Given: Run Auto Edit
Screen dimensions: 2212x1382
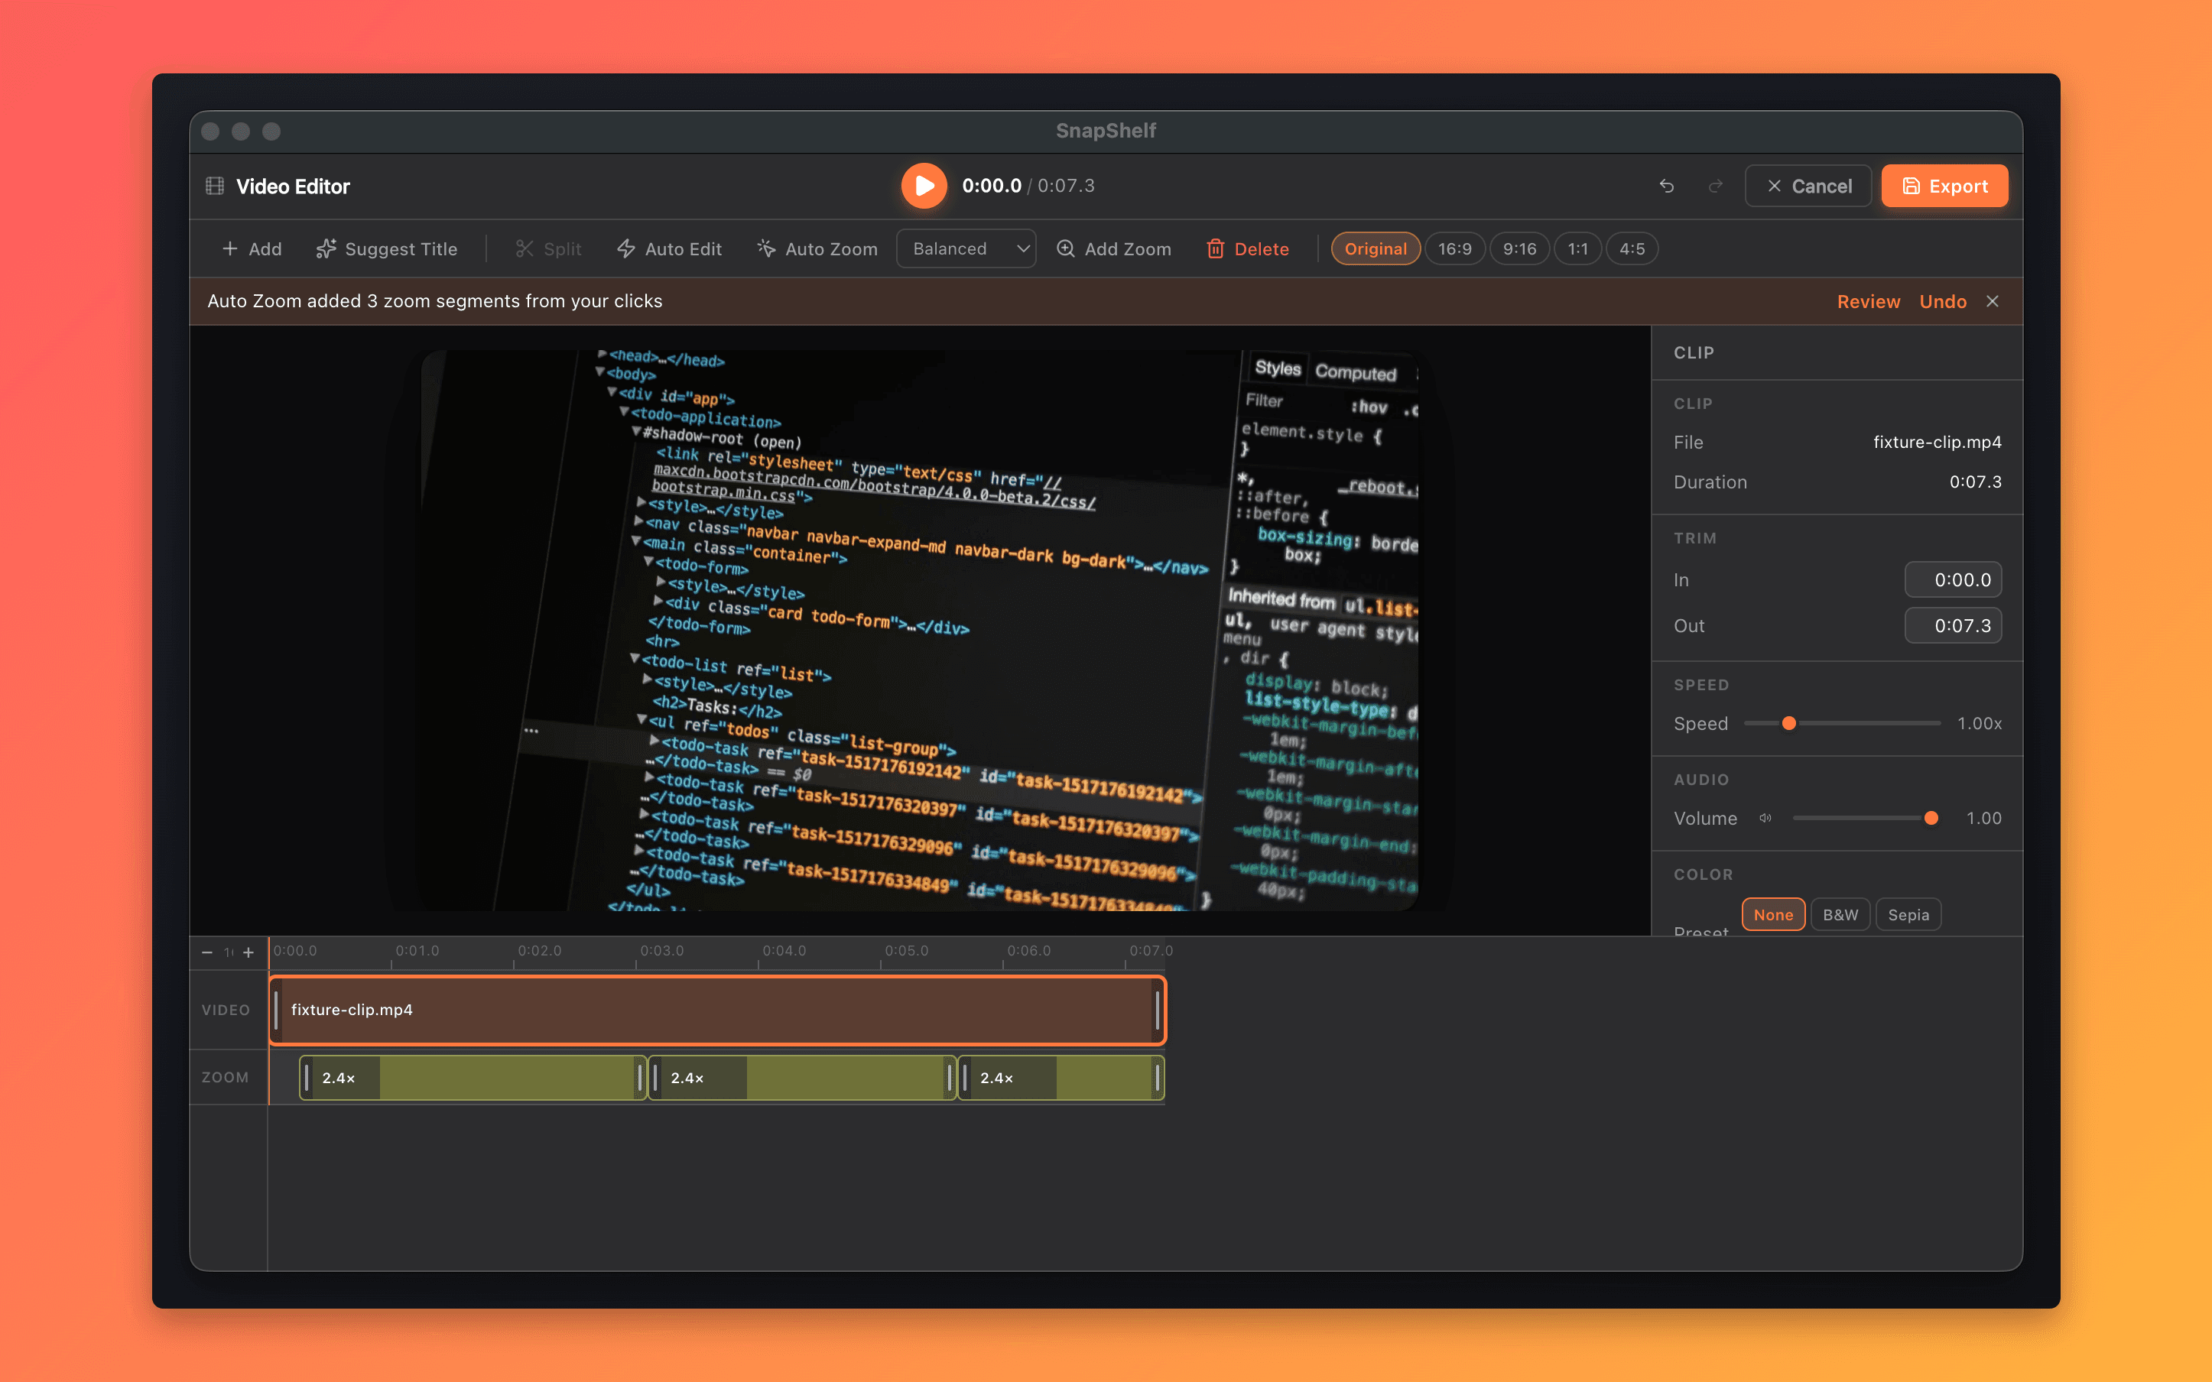Looking at the screenshot, I should point(669,248).
